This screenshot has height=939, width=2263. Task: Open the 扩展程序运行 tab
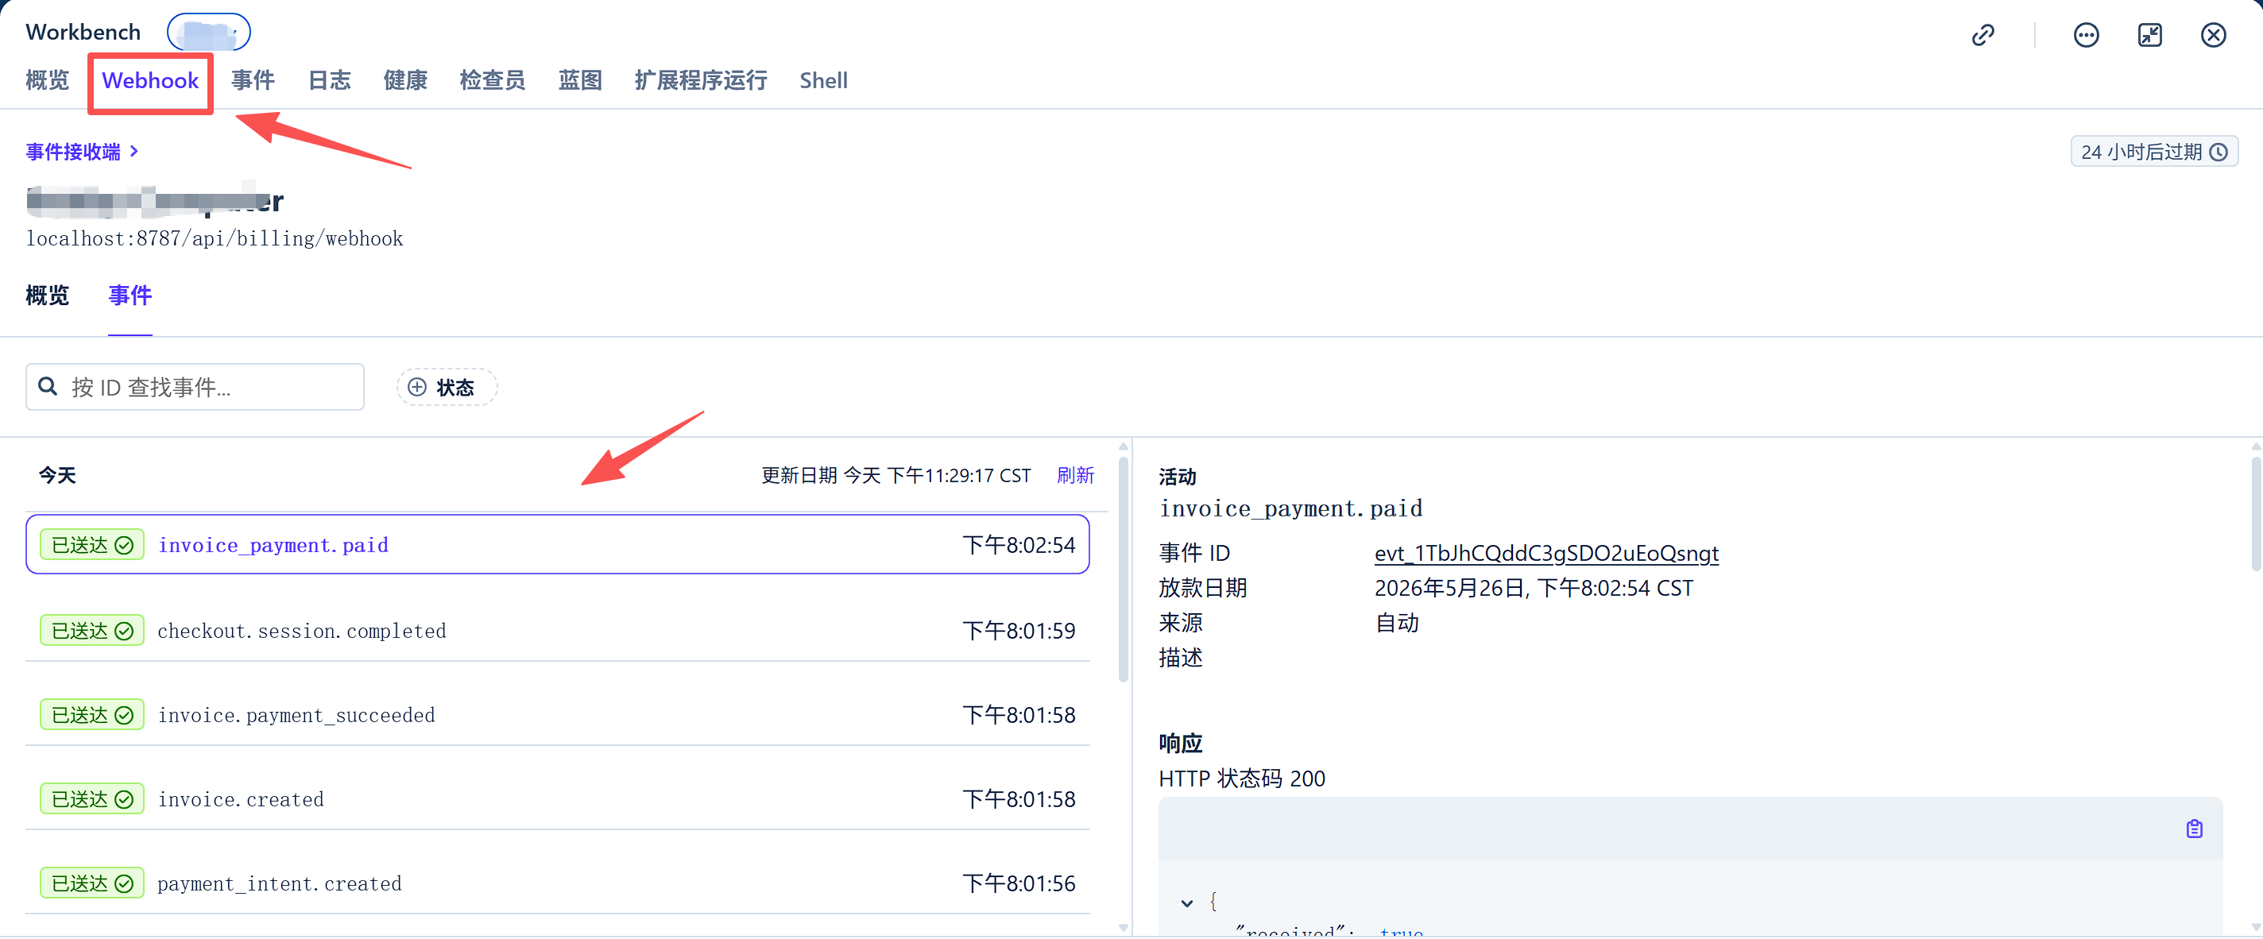coord(701,80)
